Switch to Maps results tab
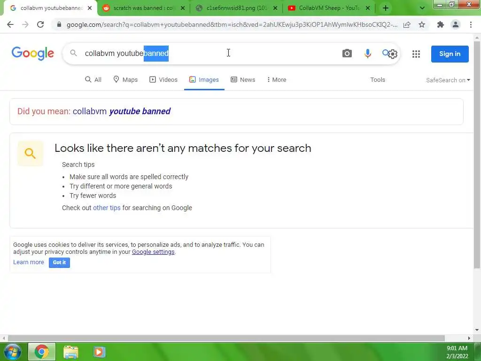Viewport: 481px width, 361px height. [x=125, y=80]
